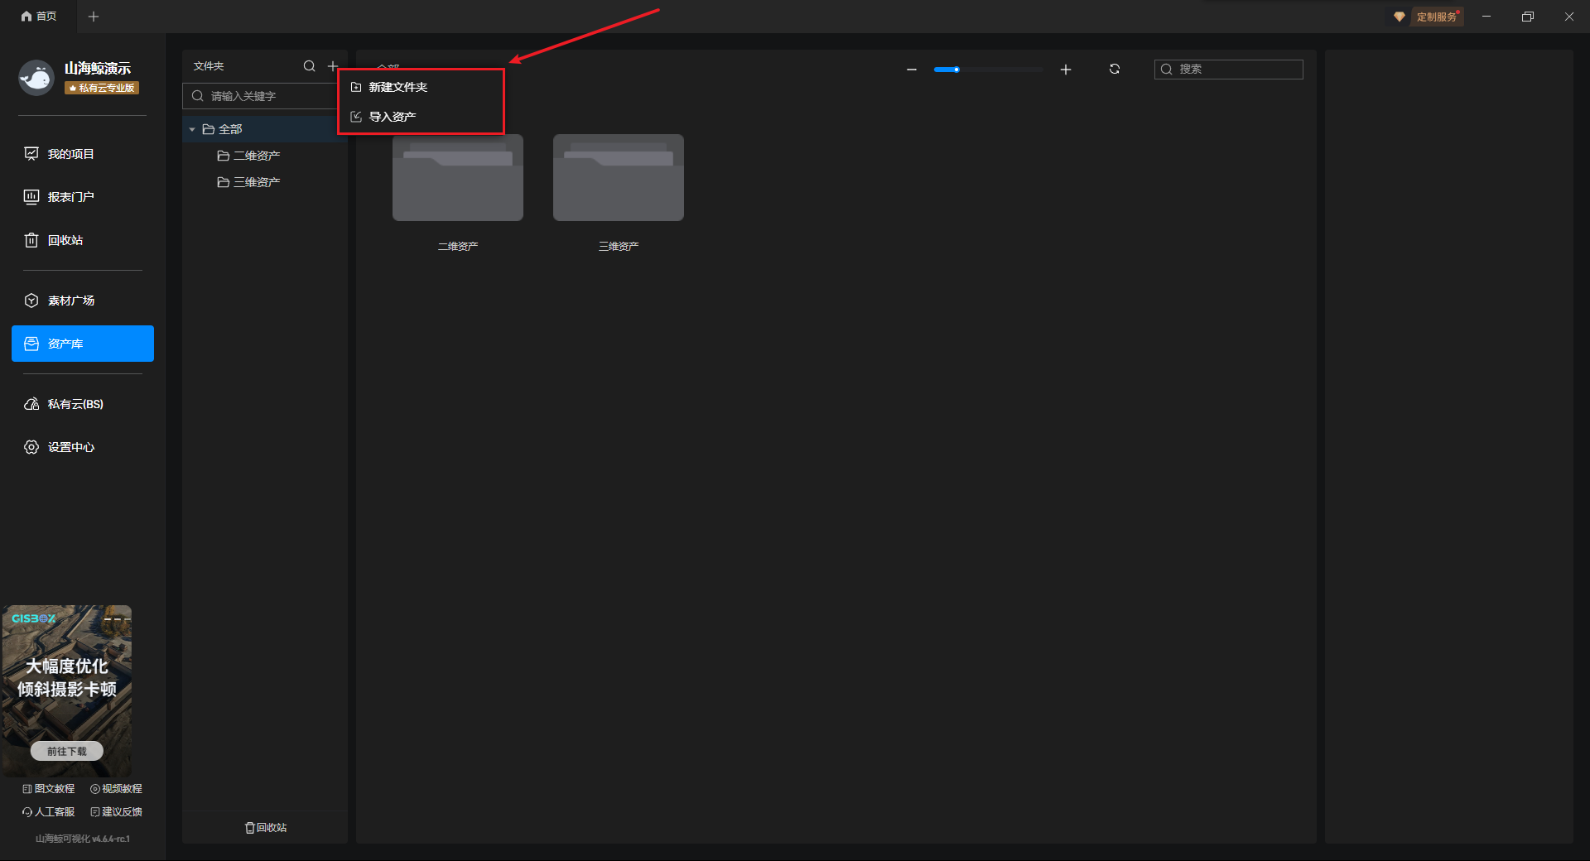This screenshot has width=1590, height=861.
Task: Click the folder panel search magnifier icon
Action: (309, 66)
